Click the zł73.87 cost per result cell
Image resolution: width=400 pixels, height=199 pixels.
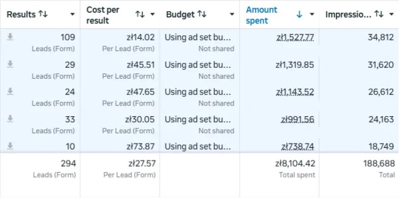(x=141, y=146)
